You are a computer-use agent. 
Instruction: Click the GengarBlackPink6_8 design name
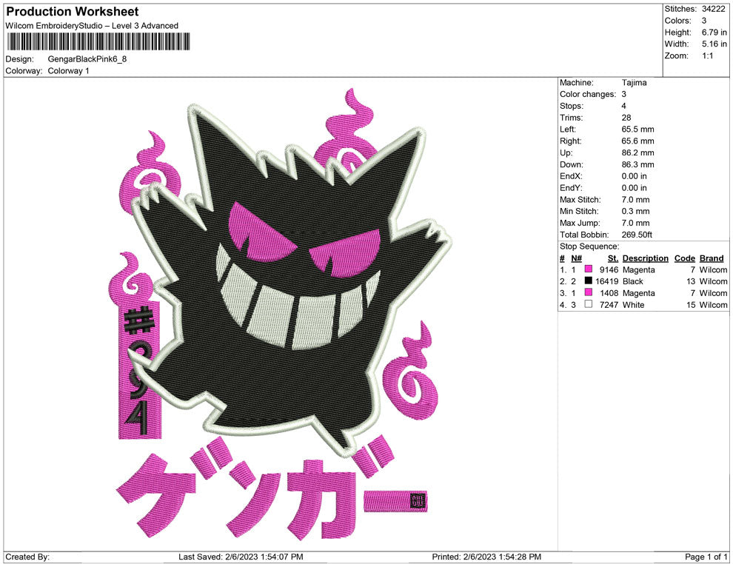[x=85, y=58]
